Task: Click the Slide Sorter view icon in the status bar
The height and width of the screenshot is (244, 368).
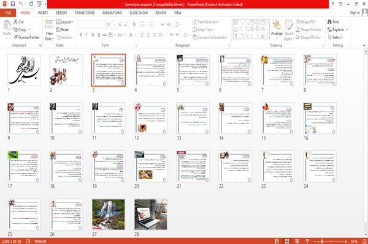Action: click(x=287, y=241)
